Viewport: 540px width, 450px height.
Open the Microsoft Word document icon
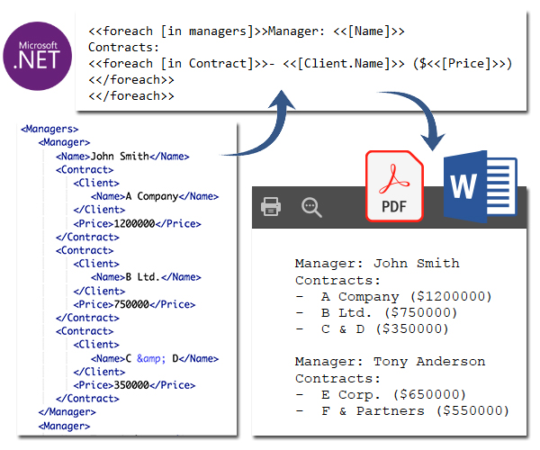click(480, 185)
